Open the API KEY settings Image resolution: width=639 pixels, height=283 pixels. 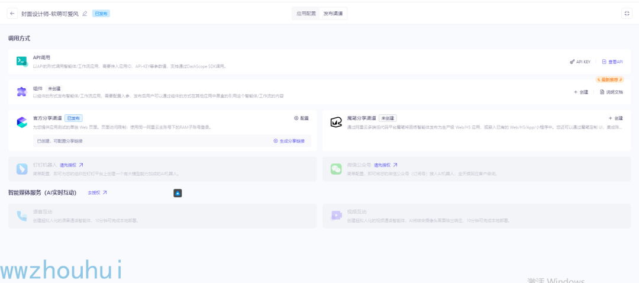pyautogui.click(x=580, y=62)
